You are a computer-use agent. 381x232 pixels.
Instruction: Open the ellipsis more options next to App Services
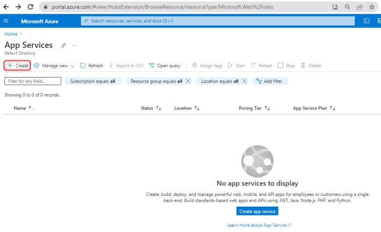tap(74, 45)
